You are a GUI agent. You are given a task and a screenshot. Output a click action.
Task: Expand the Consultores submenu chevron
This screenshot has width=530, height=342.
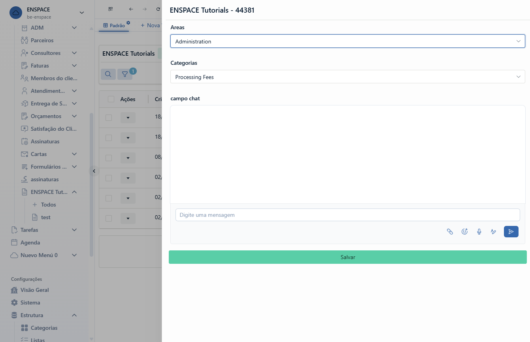(74, 53)
